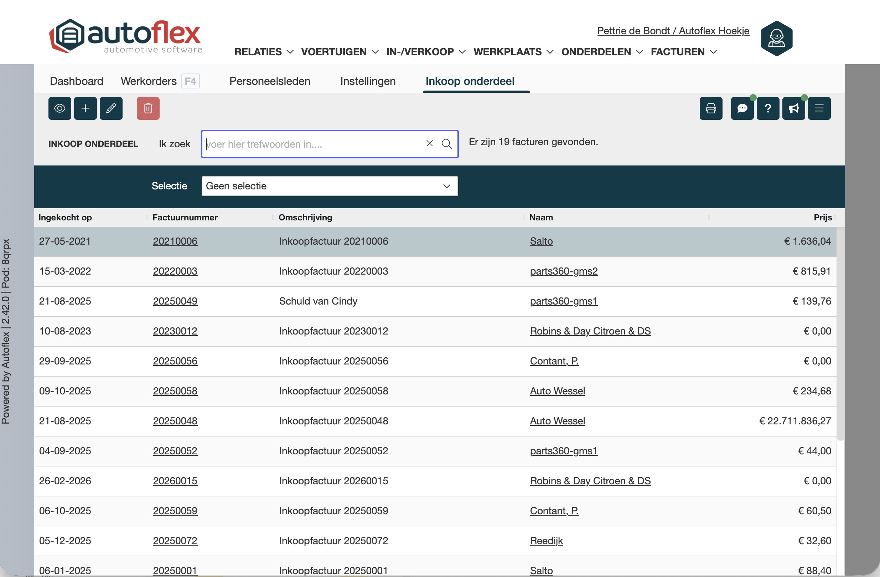The image size is (880, 577).
Task: Switch to the Personeelsleden tab
Action: (270, 81)
